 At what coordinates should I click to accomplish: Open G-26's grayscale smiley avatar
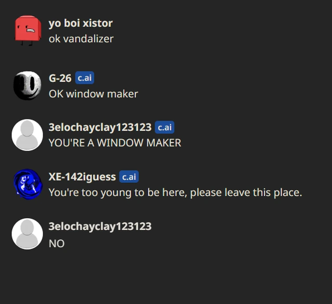click(27, 86)
